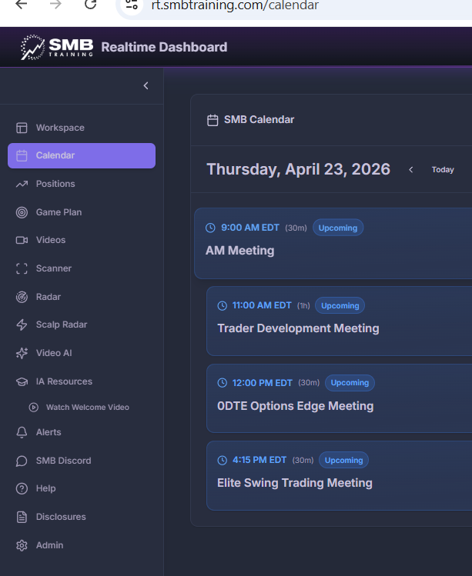Collapse the sidebar with the chevron
This screenshot has height=576, width=472.
pyautogui.click(x=146, y=85)
